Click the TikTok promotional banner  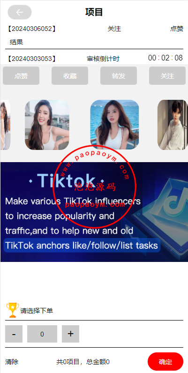point(94,212)
